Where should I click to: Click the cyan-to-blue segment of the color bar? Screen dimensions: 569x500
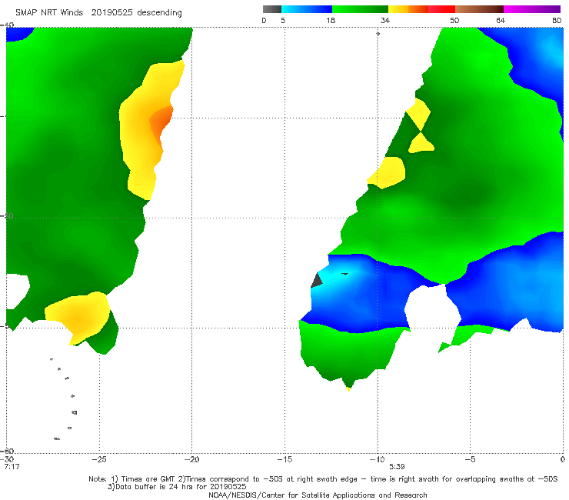click(307, 9)
